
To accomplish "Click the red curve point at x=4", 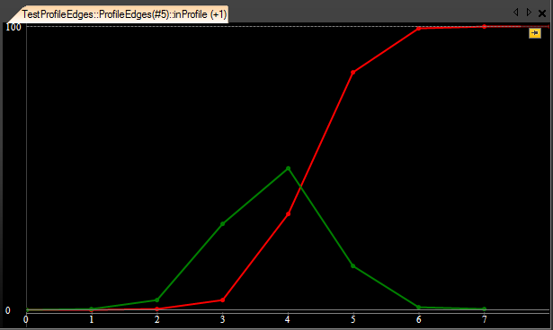I will [288, 214].
